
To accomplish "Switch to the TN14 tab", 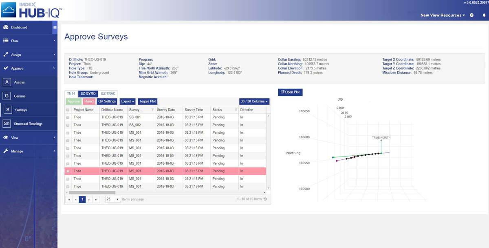I will click(x=71, y=94).
